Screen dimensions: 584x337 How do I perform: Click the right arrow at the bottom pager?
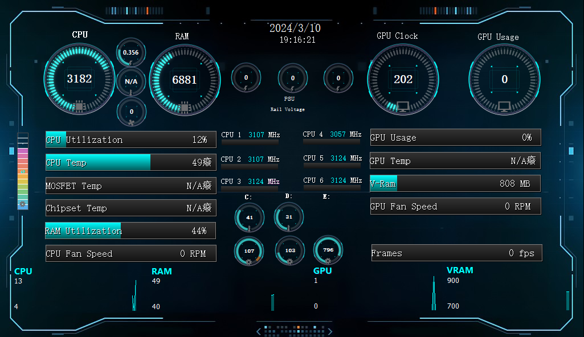click(329, 331)
